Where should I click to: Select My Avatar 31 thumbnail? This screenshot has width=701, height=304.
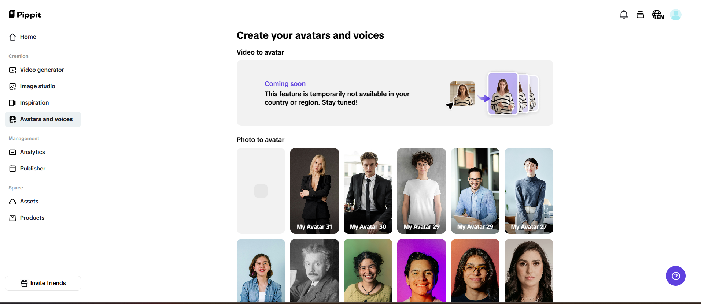click(314, 191)
